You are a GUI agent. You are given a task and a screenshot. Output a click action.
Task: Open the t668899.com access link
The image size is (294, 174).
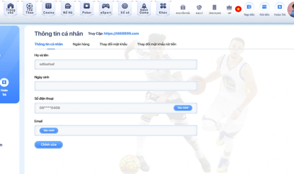(x=121, y=34)
